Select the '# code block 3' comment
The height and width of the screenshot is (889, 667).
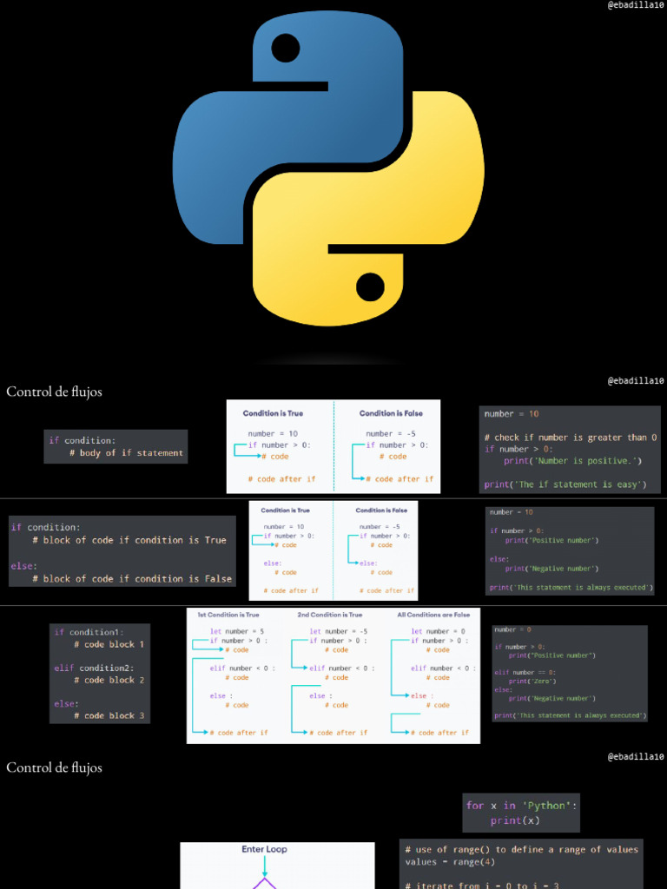point(109,715)
